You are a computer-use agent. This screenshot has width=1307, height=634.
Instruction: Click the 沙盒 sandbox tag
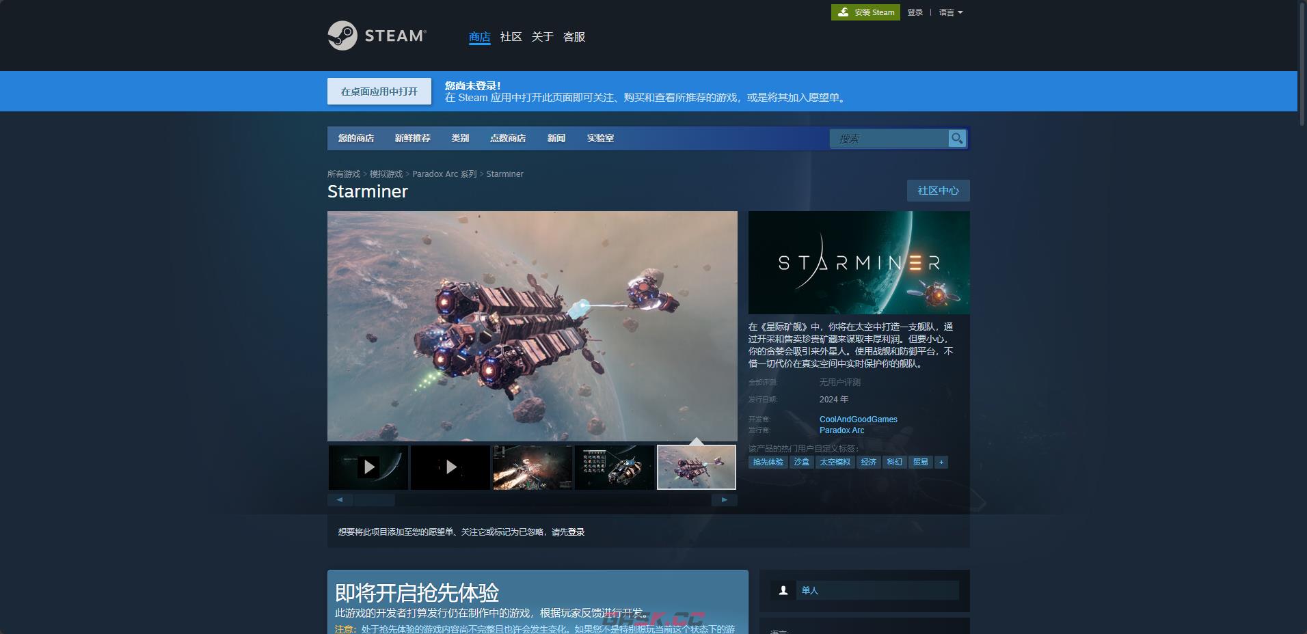point(801,462)
